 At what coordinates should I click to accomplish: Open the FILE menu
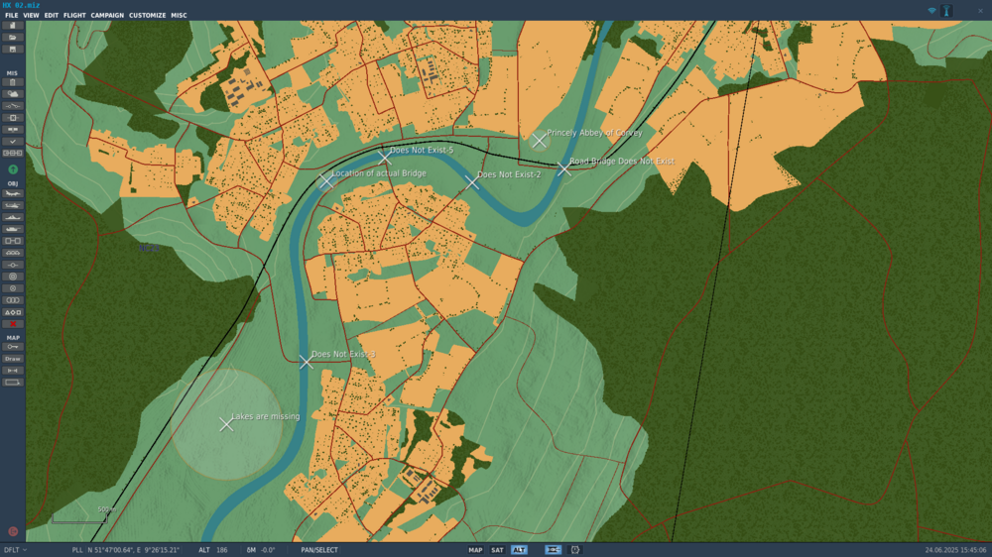[x=11, y=15]
